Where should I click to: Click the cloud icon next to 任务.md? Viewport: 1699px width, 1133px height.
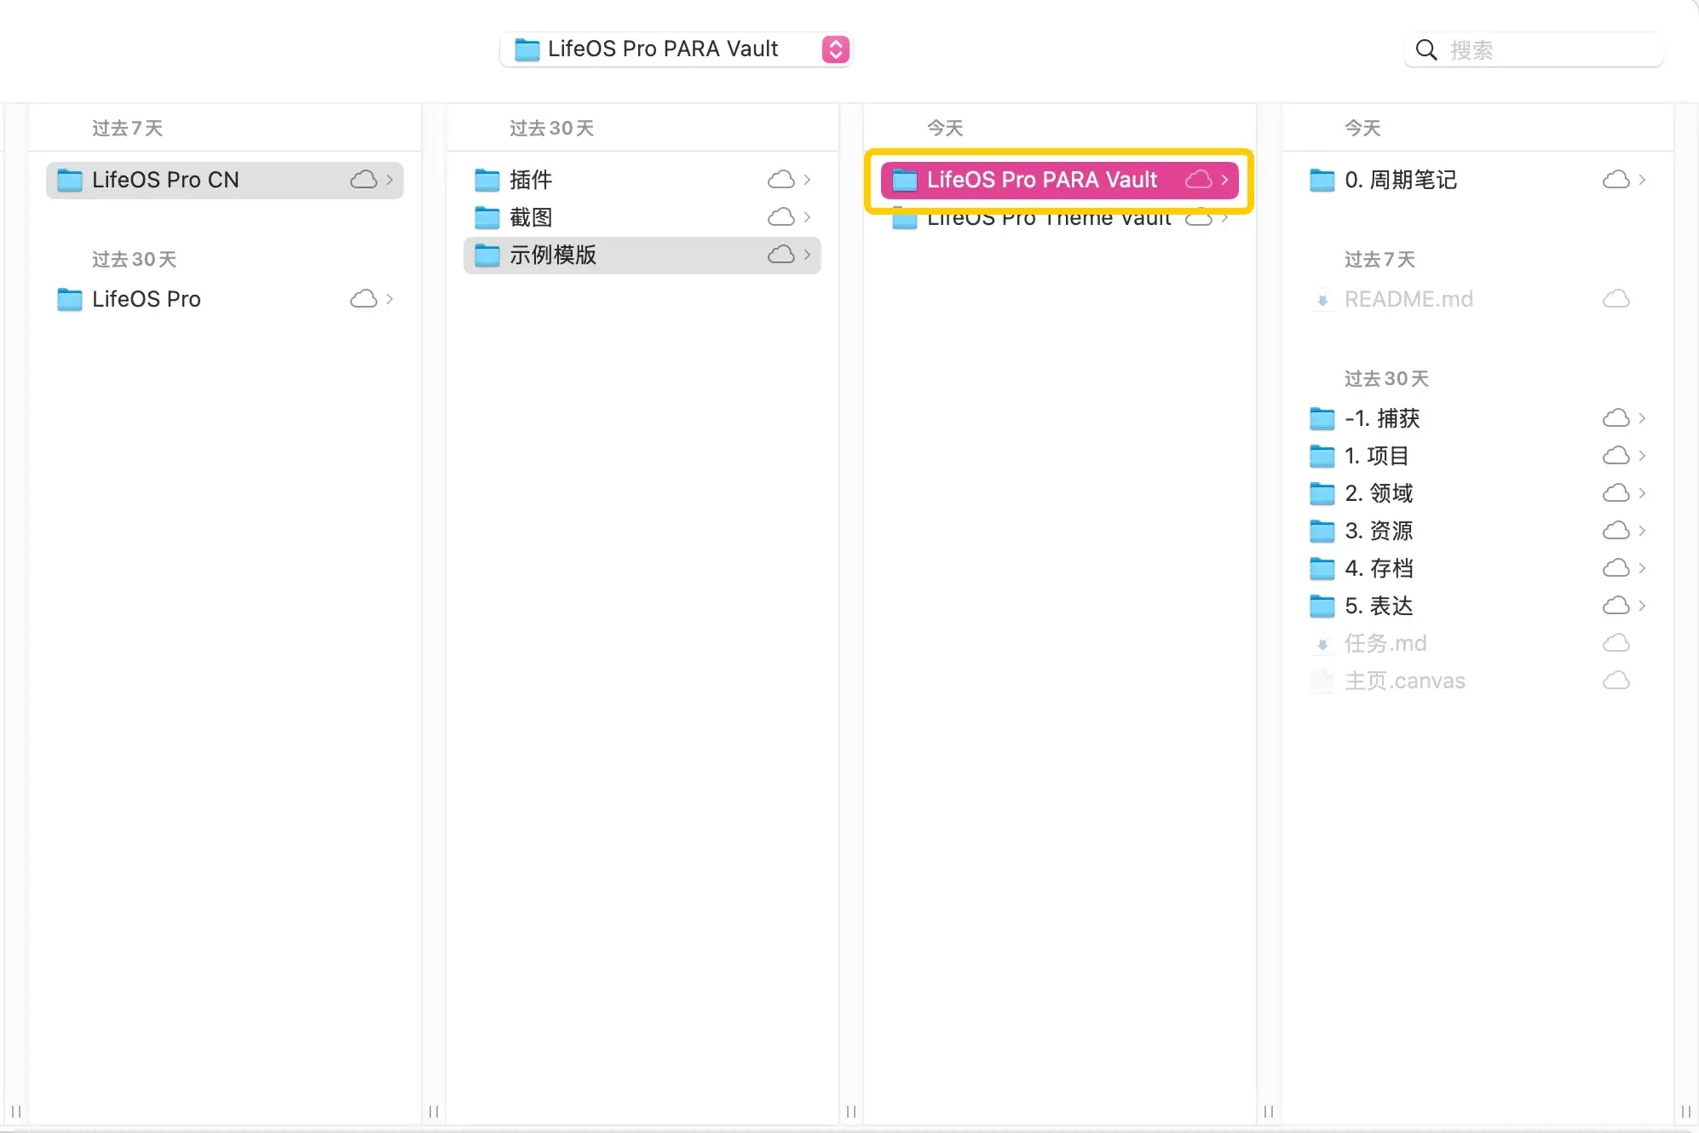1615,643
